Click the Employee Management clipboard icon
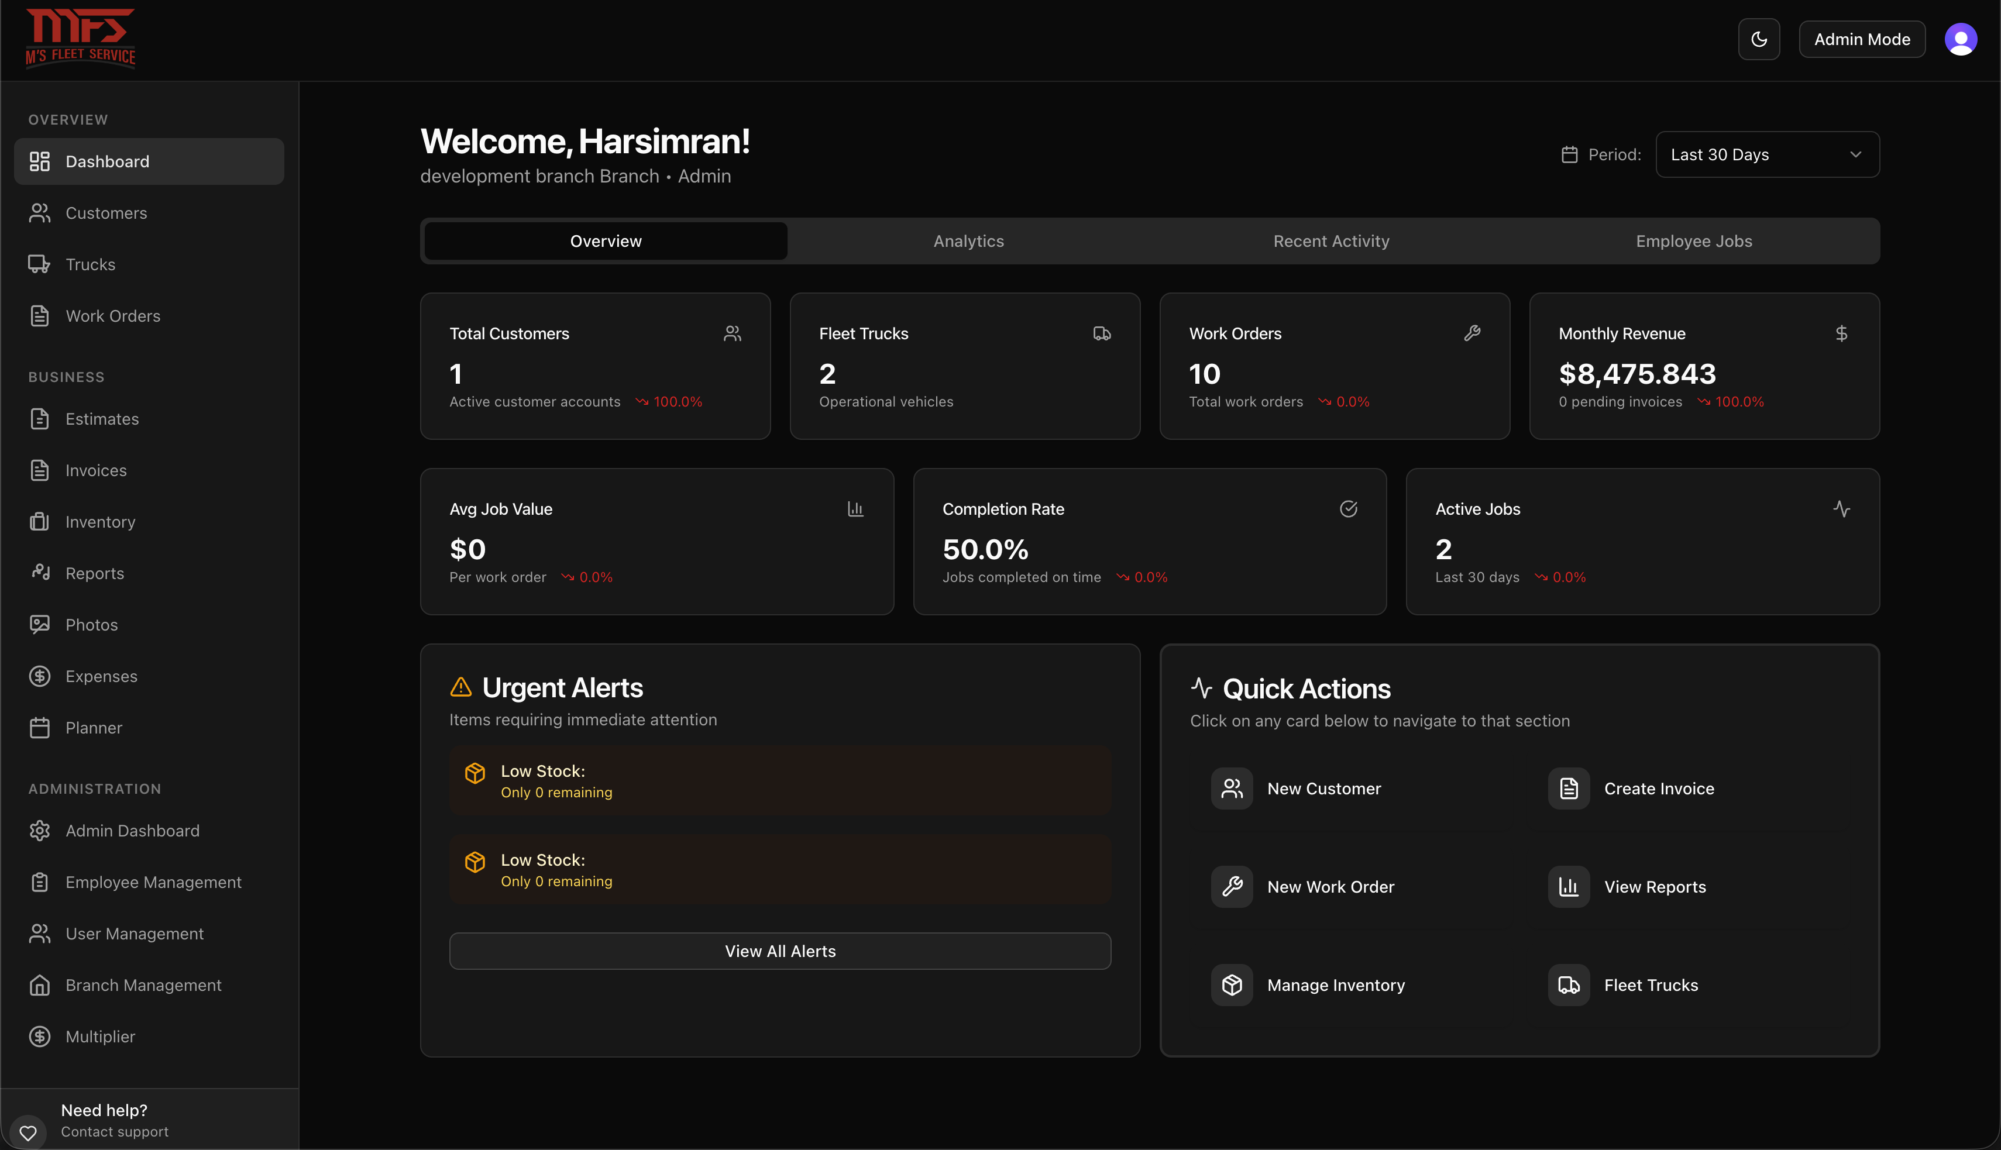 click(x=40, y=882)
